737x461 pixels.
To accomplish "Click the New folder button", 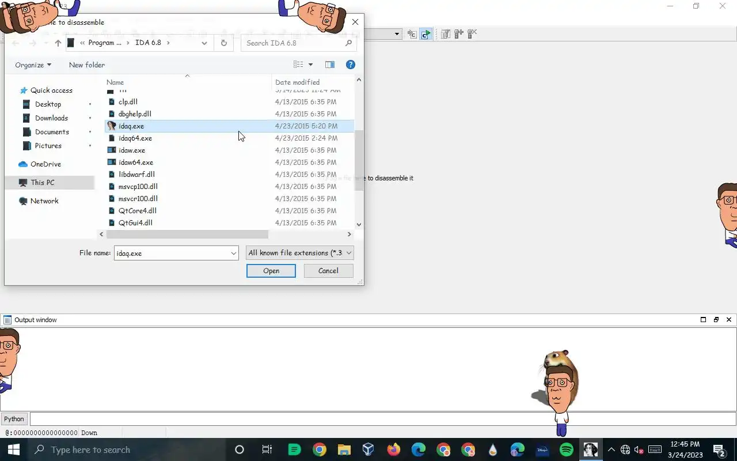I will [x=87, y=65].
